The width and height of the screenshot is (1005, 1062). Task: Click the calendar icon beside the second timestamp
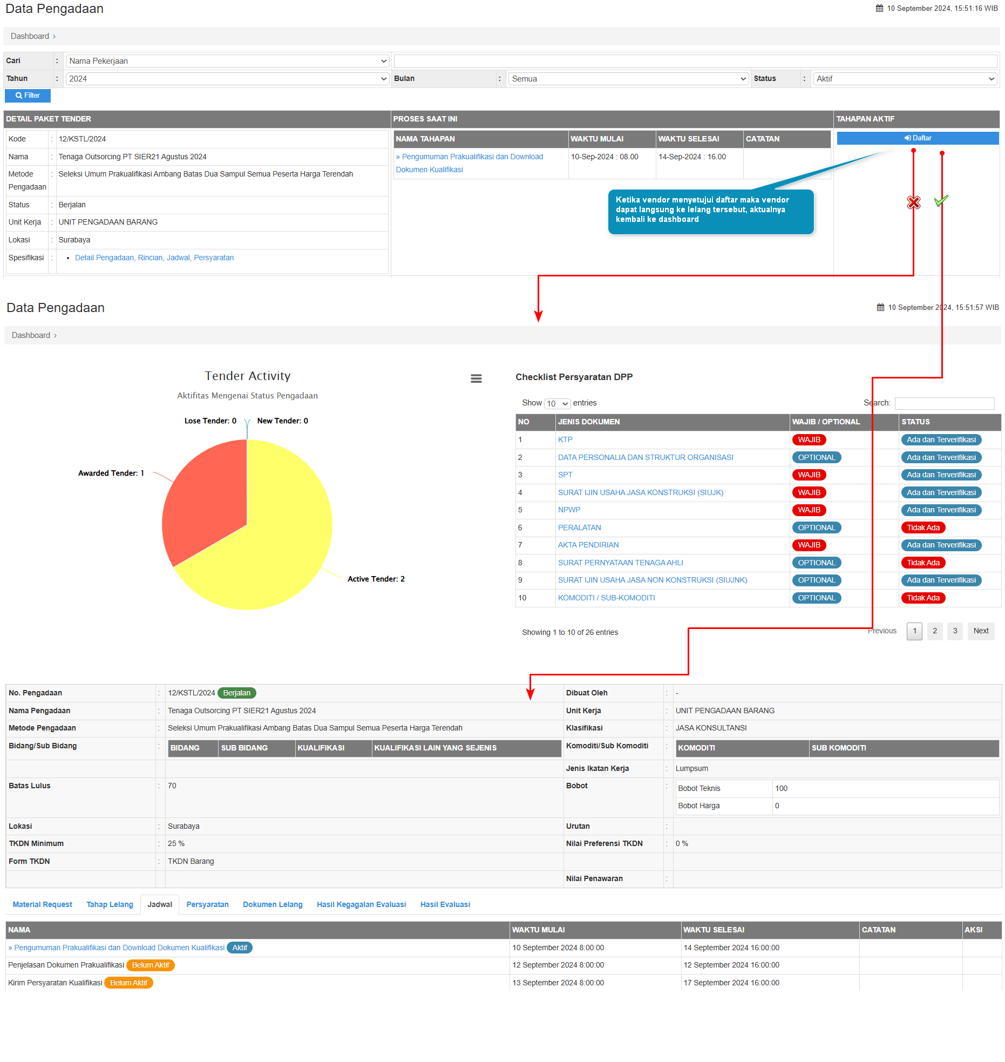point(880,308)
